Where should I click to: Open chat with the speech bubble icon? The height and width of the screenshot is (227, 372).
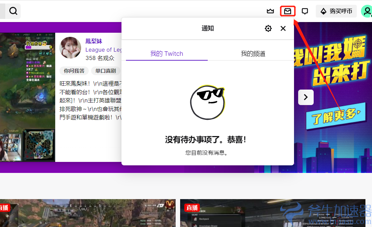(x=305, y=11)
